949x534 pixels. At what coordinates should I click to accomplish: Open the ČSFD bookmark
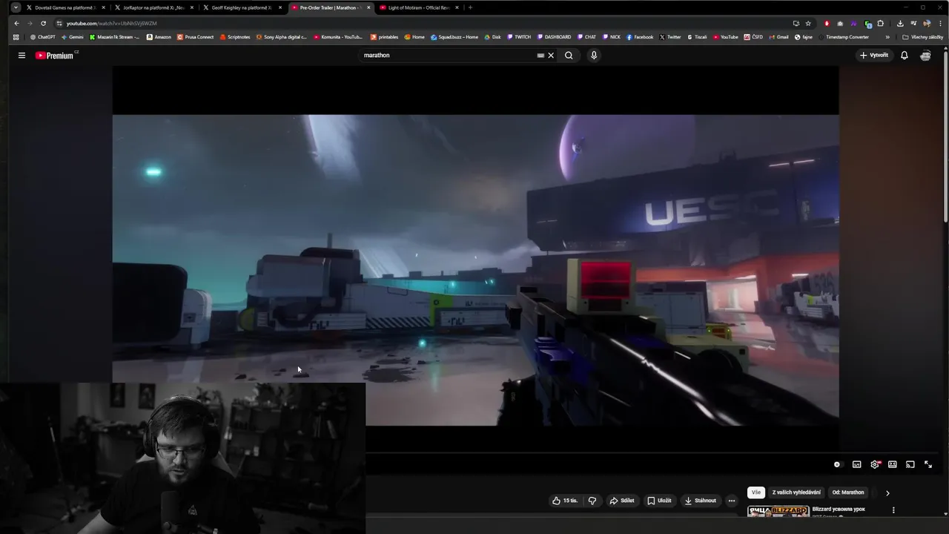(753, 37)
